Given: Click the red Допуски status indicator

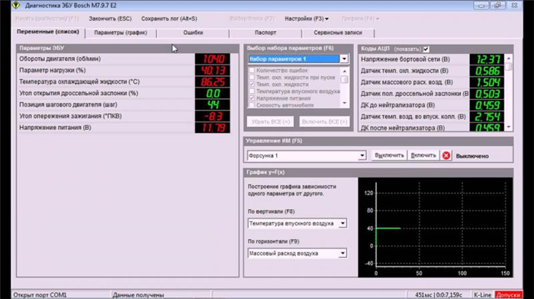Looking at the screenshot, I should click(x=509, y=295).
